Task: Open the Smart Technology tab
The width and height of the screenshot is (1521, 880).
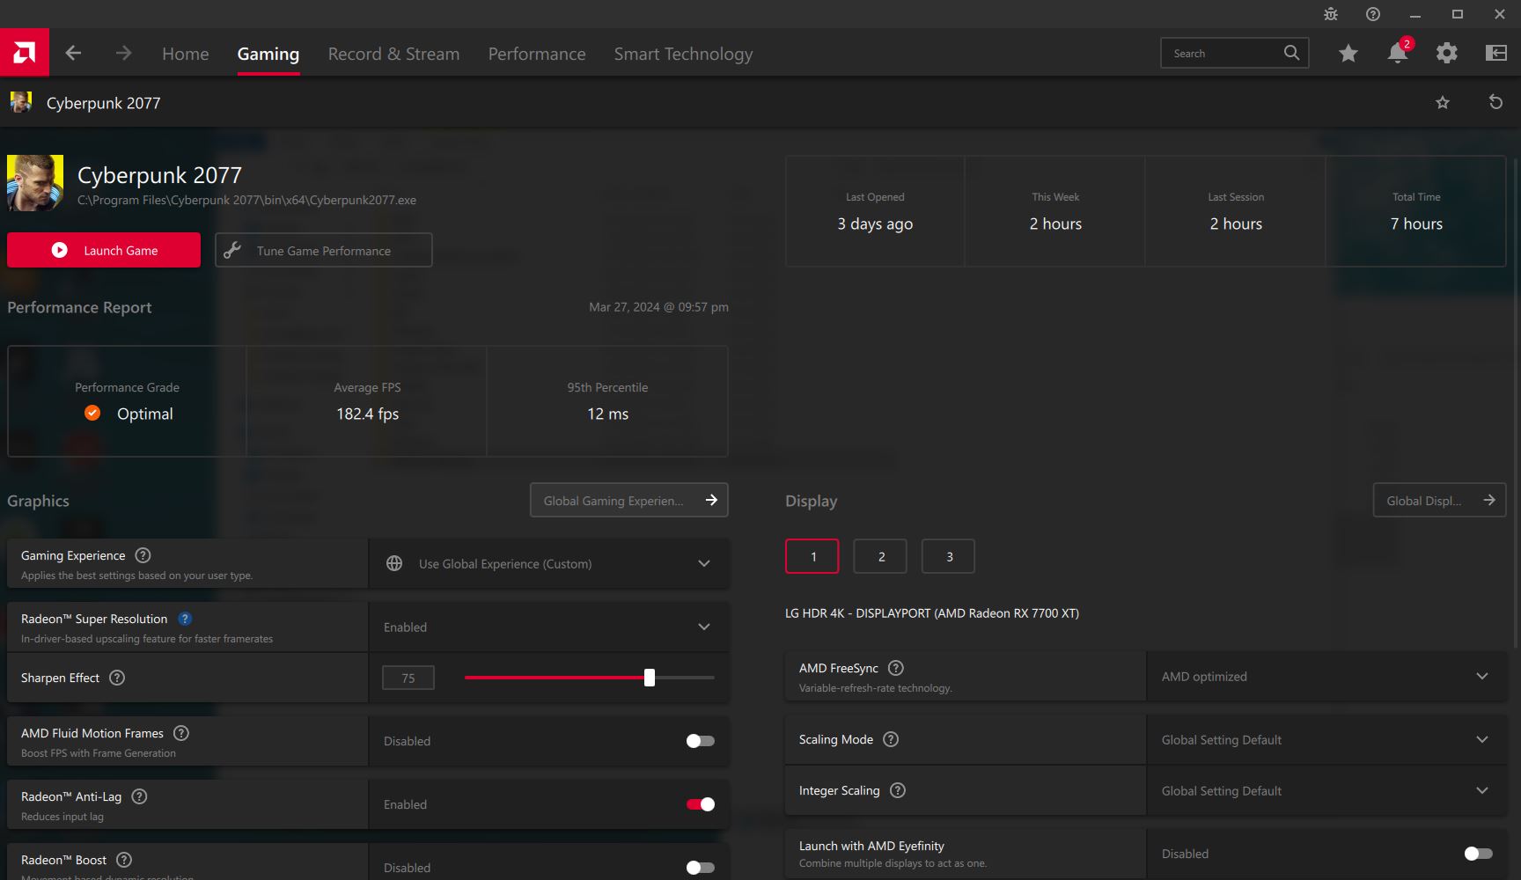Action: (683, 54)
